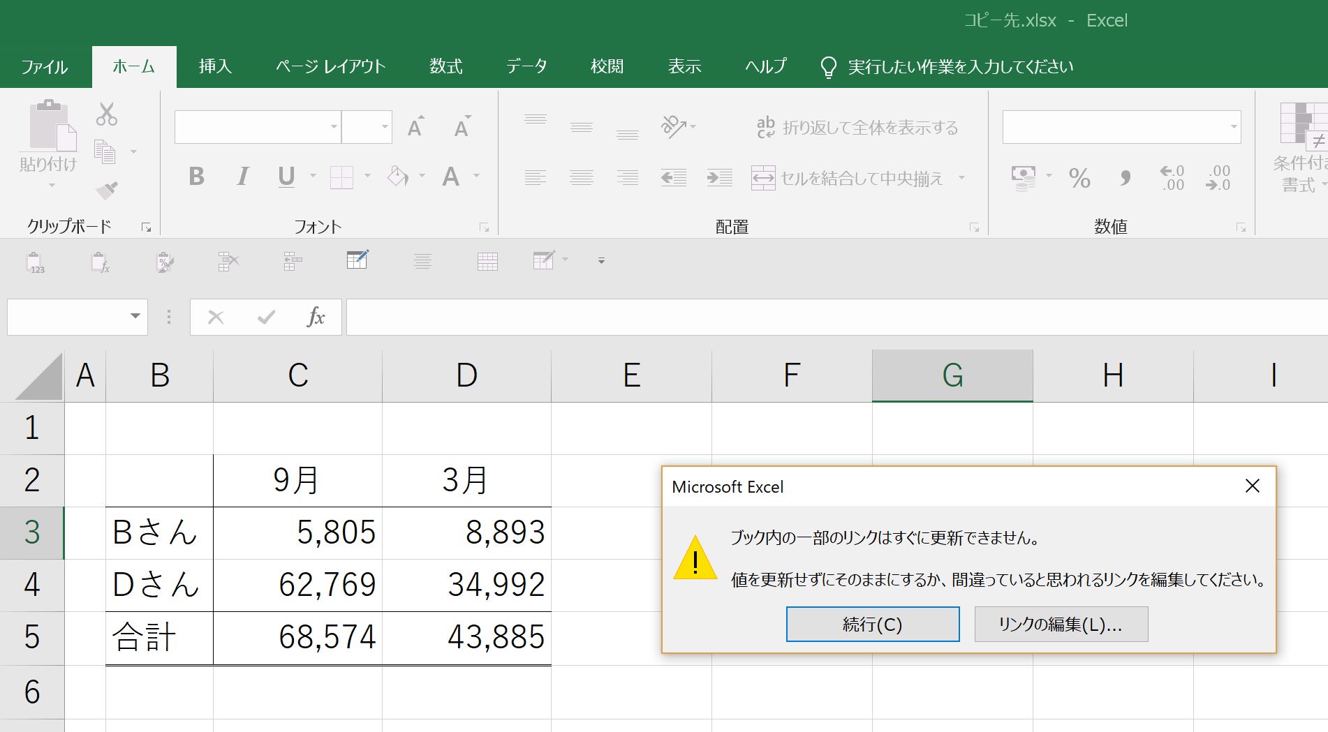Image resolution: width=1328 pixels, height=732 pixels.
Task: Click the Select All corner triangle
Action: [x=38, y=376]
